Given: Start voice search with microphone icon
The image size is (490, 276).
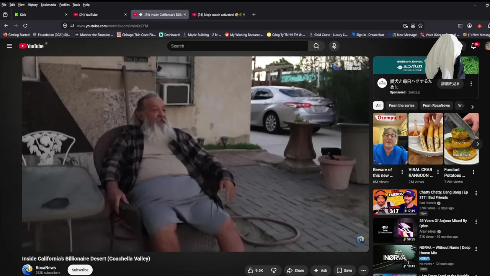Looking at the screenshot, I should click(x=334, y=46).
